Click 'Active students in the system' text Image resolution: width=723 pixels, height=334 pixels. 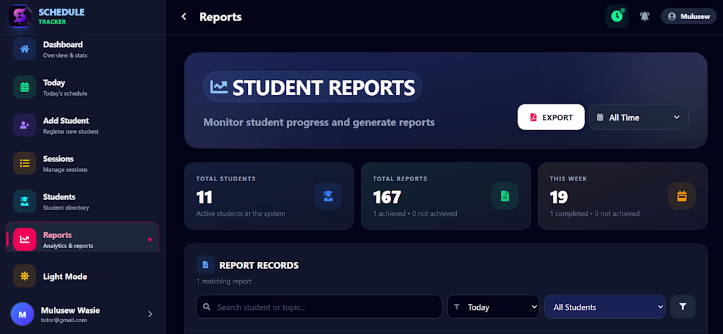241,213
